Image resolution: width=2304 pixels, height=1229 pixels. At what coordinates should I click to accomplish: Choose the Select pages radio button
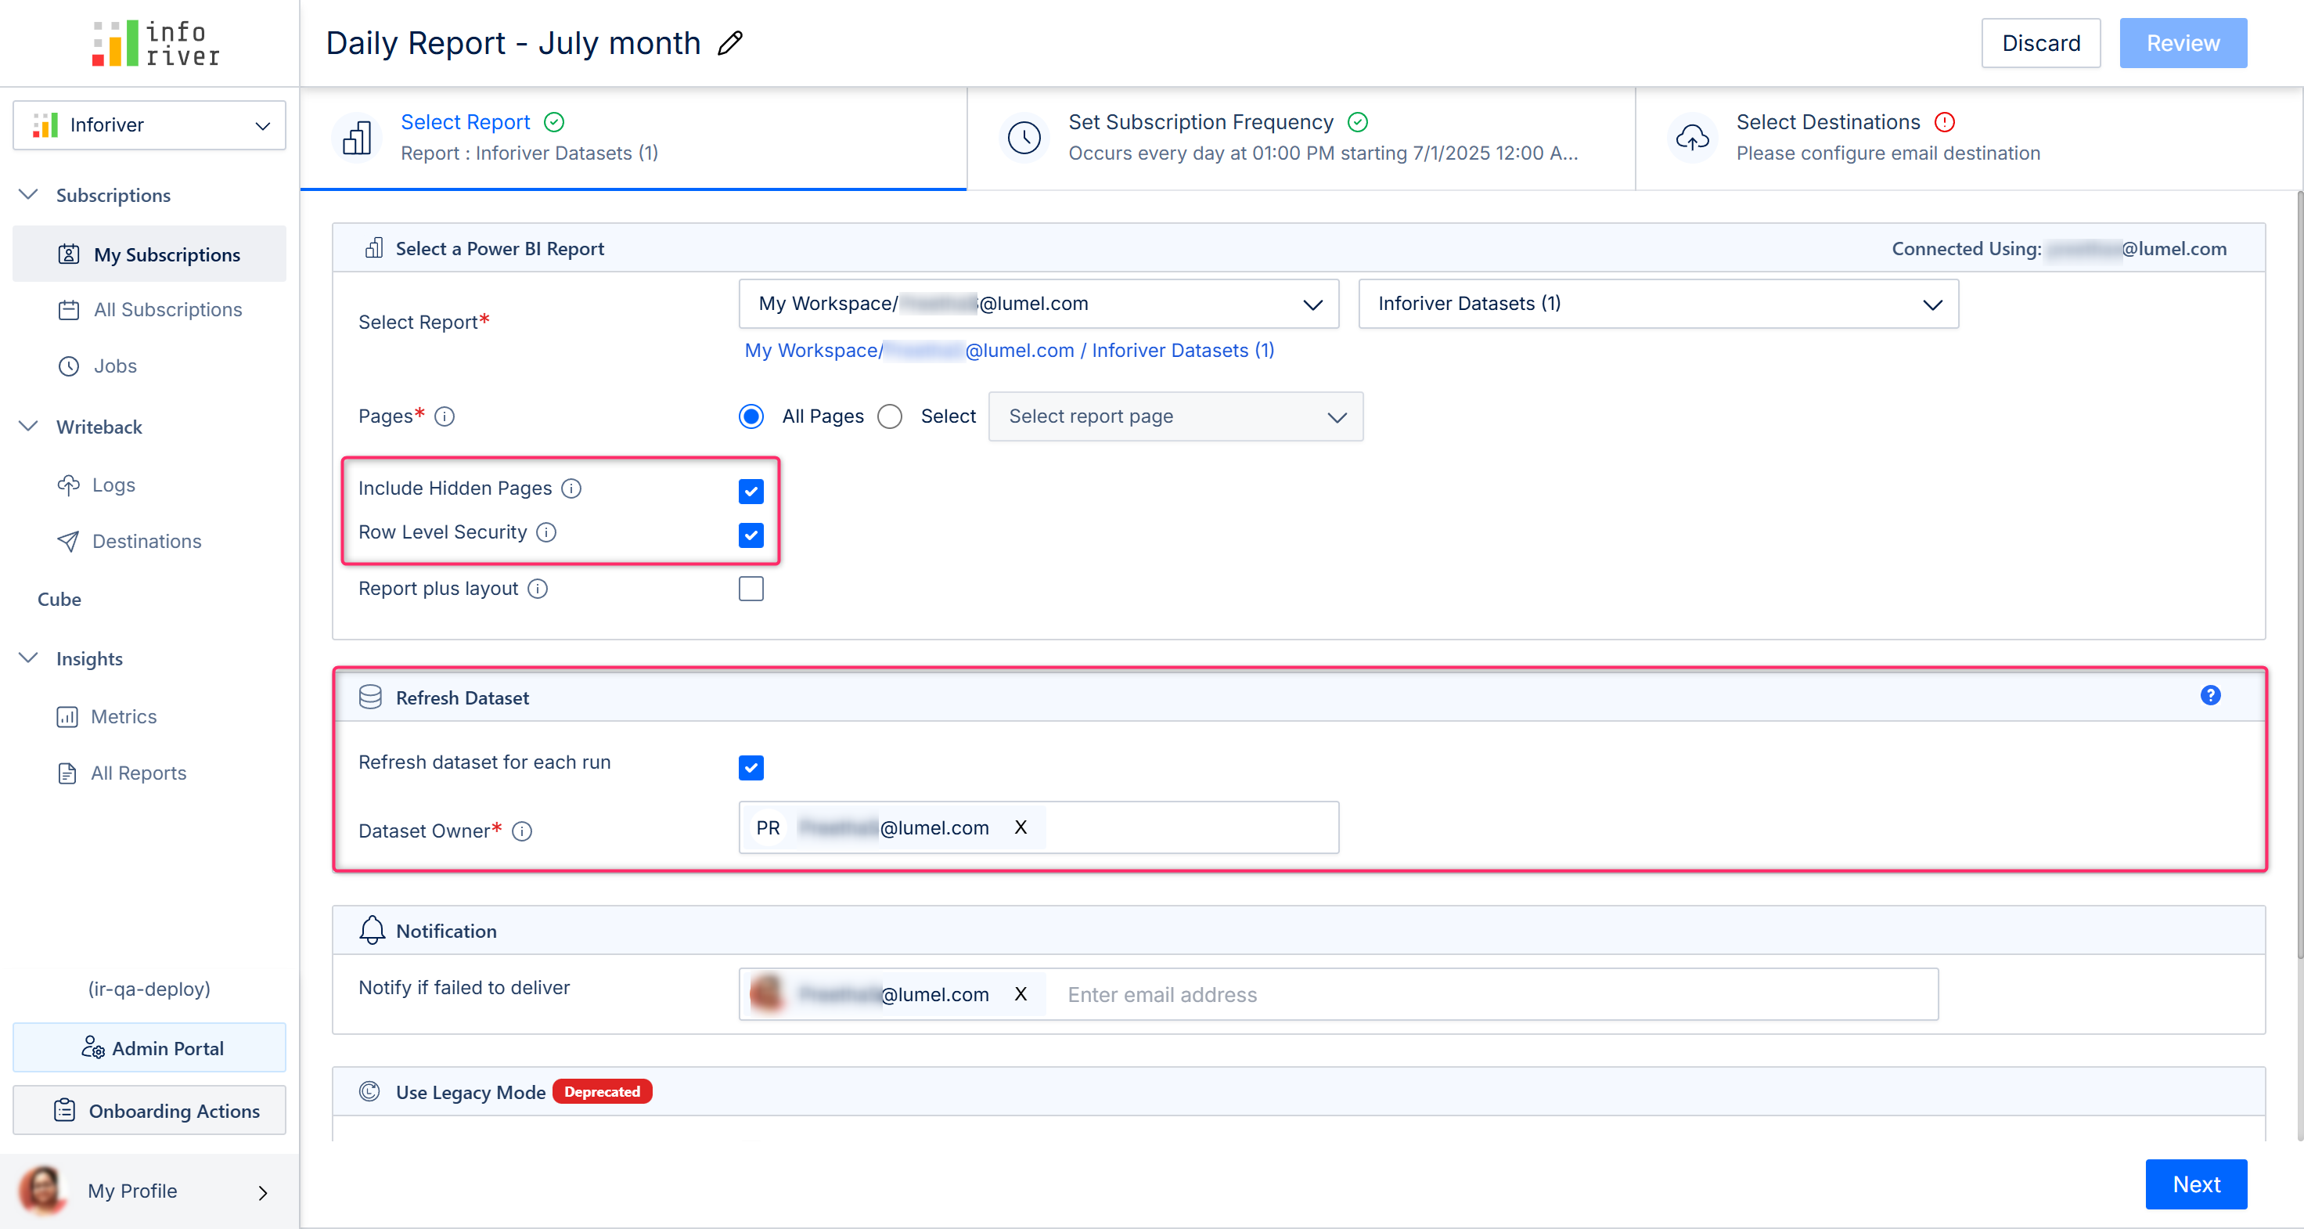click(x=890, y=416)
